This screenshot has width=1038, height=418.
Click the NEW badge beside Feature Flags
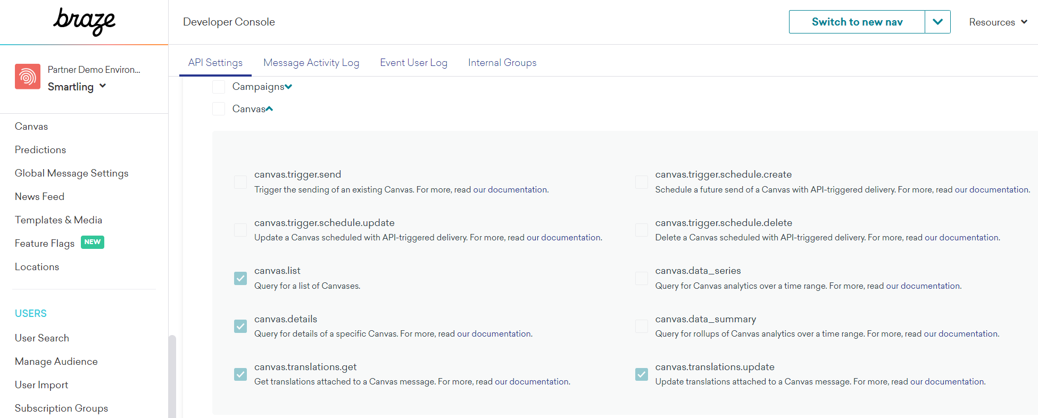coord(93,242)
